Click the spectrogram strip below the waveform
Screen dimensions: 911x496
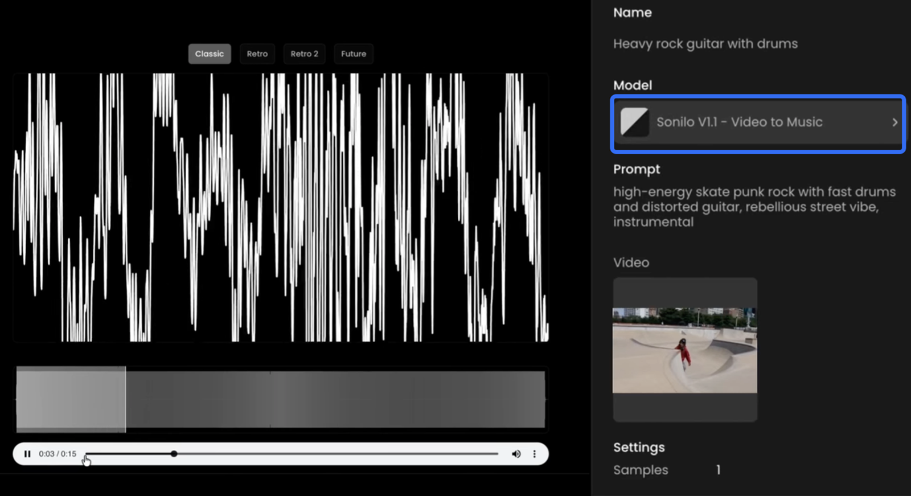pos(280,399)
